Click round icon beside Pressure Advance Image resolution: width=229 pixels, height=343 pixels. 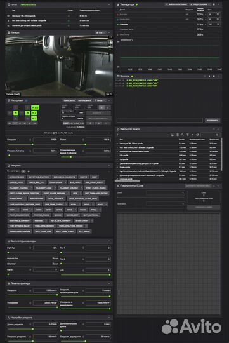click(x=30, y=151)
